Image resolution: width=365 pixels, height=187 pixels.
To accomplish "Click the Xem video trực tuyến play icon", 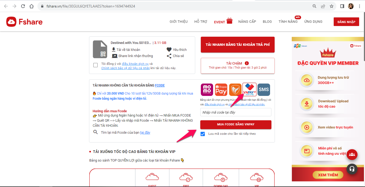I will (x=306, y=127).
